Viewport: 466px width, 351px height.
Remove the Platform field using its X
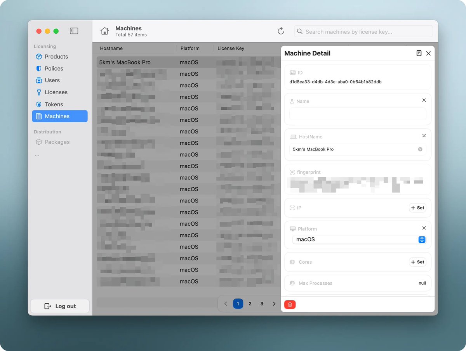point(424,228)
